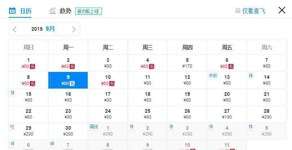This screenshot has width=292, height=150.
Task: Click the trend chart icon beside 趋势
Action: pyautogui.click(x=53, y=11)
